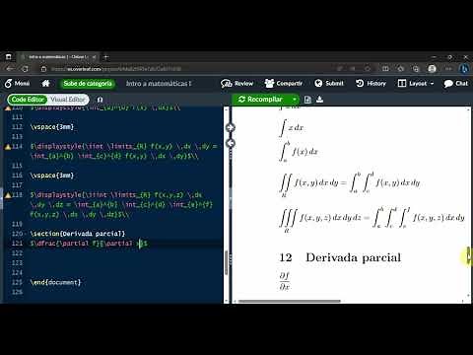
Task: Expand the Layout dropdown
Action: (416, 84)
